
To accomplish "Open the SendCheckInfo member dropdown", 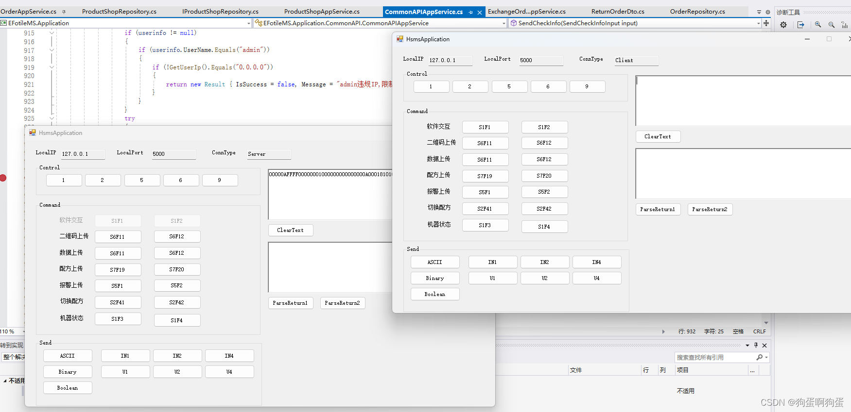I will [x=758, y=23].
